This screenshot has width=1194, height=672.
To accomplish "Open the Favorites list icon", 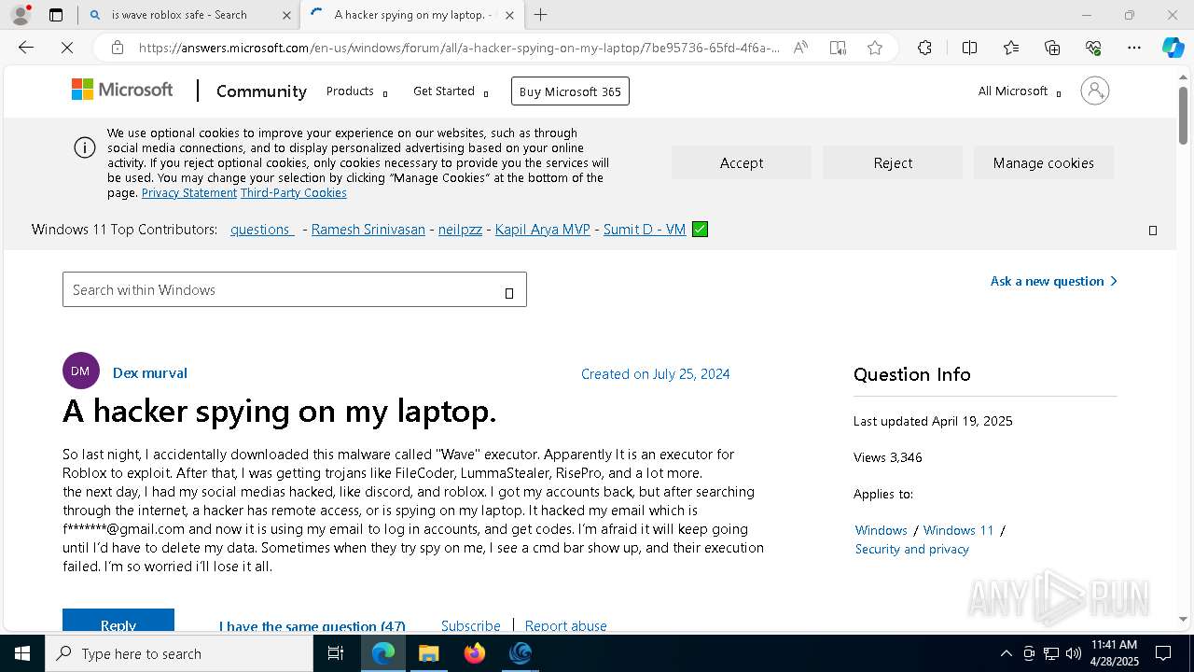I will click(1011, 48).
